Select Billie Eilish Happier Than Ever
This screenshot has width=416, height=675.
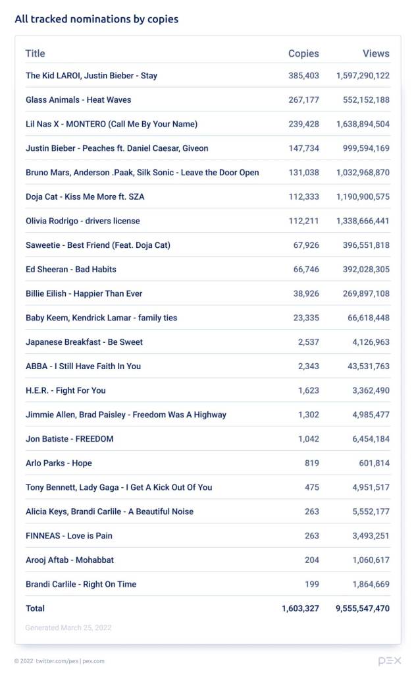84,293
